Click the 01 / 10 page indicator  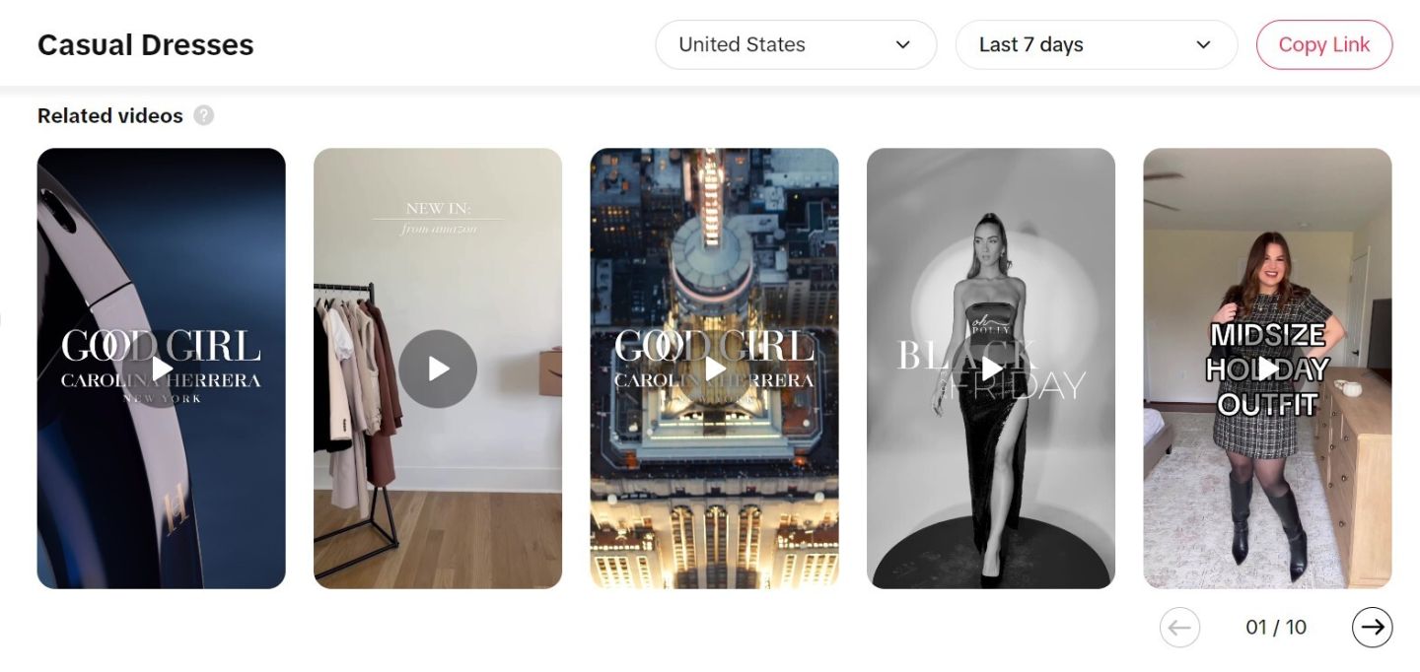pyautogui.click(x=1276, y=627)
